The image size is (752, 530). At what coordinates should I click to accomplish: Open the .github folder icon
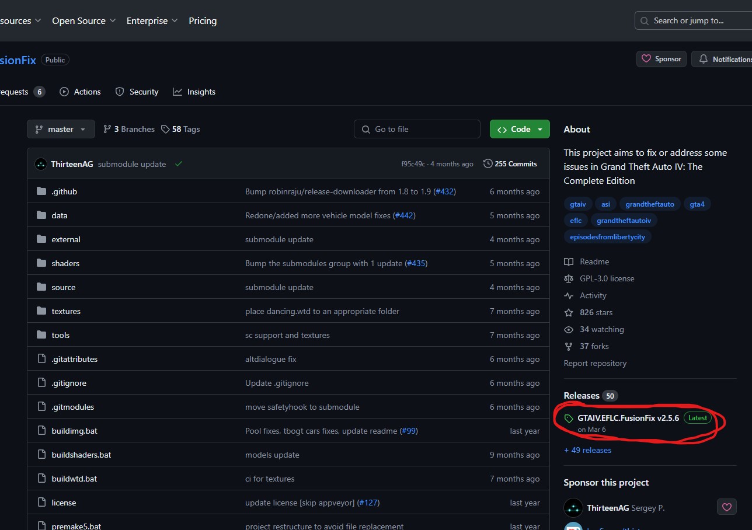(x=41, y=191)
